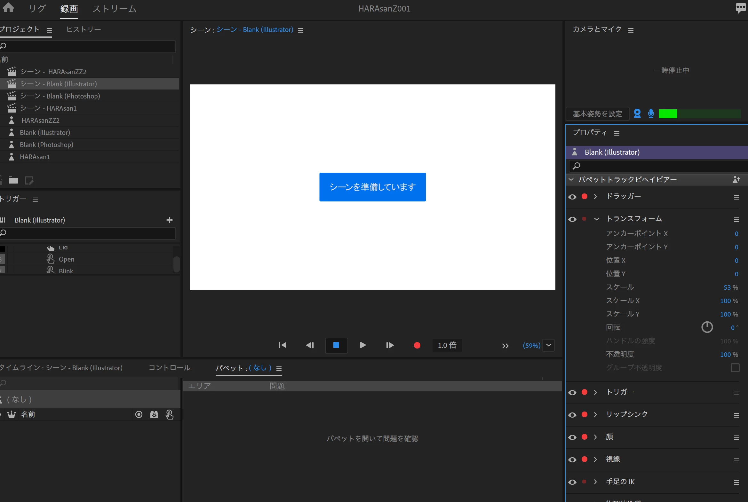Click the new folder icon in Project panel
Screen dimensions: 748x502
(x=13, y=180)
